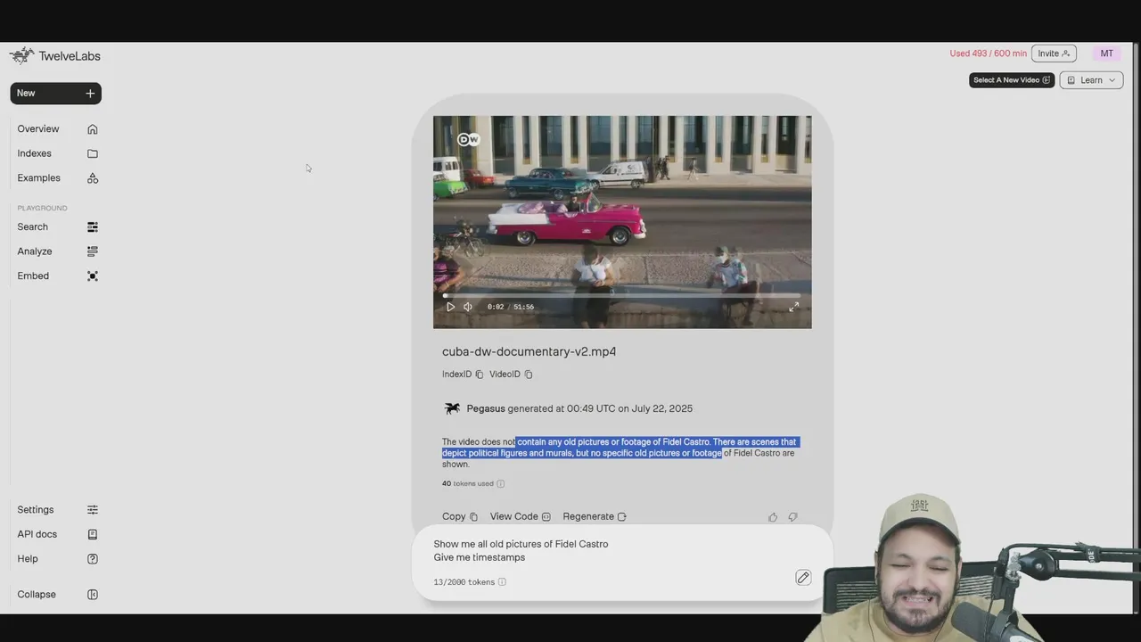The width and height of the screenshot is (1141, 642).
Task: Click the video filename cuba-dw-documentary-v2.mp4
Action: point(529,351)
